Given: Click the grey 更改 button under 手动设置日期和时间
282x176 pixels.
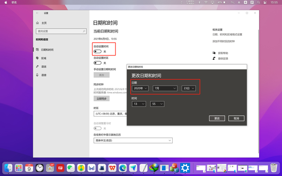Looking at the screenshot, I should click(102, 75).
